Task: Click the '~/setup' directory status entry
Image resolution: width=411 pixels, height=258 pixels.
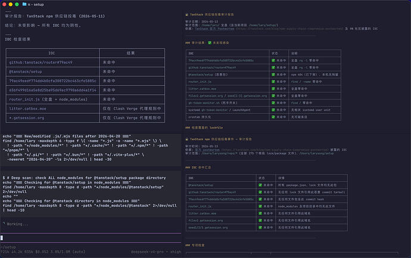Action: pos(8,247)
